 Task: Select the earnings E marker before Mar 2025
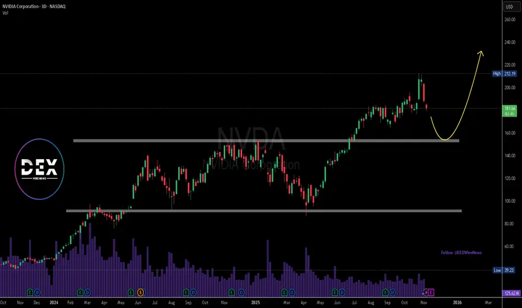click(x=285, y=293)
